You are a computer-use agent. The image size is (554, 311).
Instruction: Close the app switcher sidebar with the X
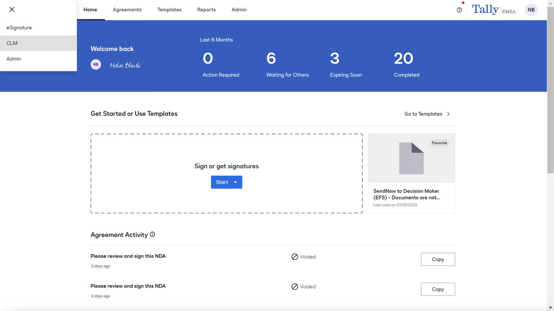[x=12, y=9]
